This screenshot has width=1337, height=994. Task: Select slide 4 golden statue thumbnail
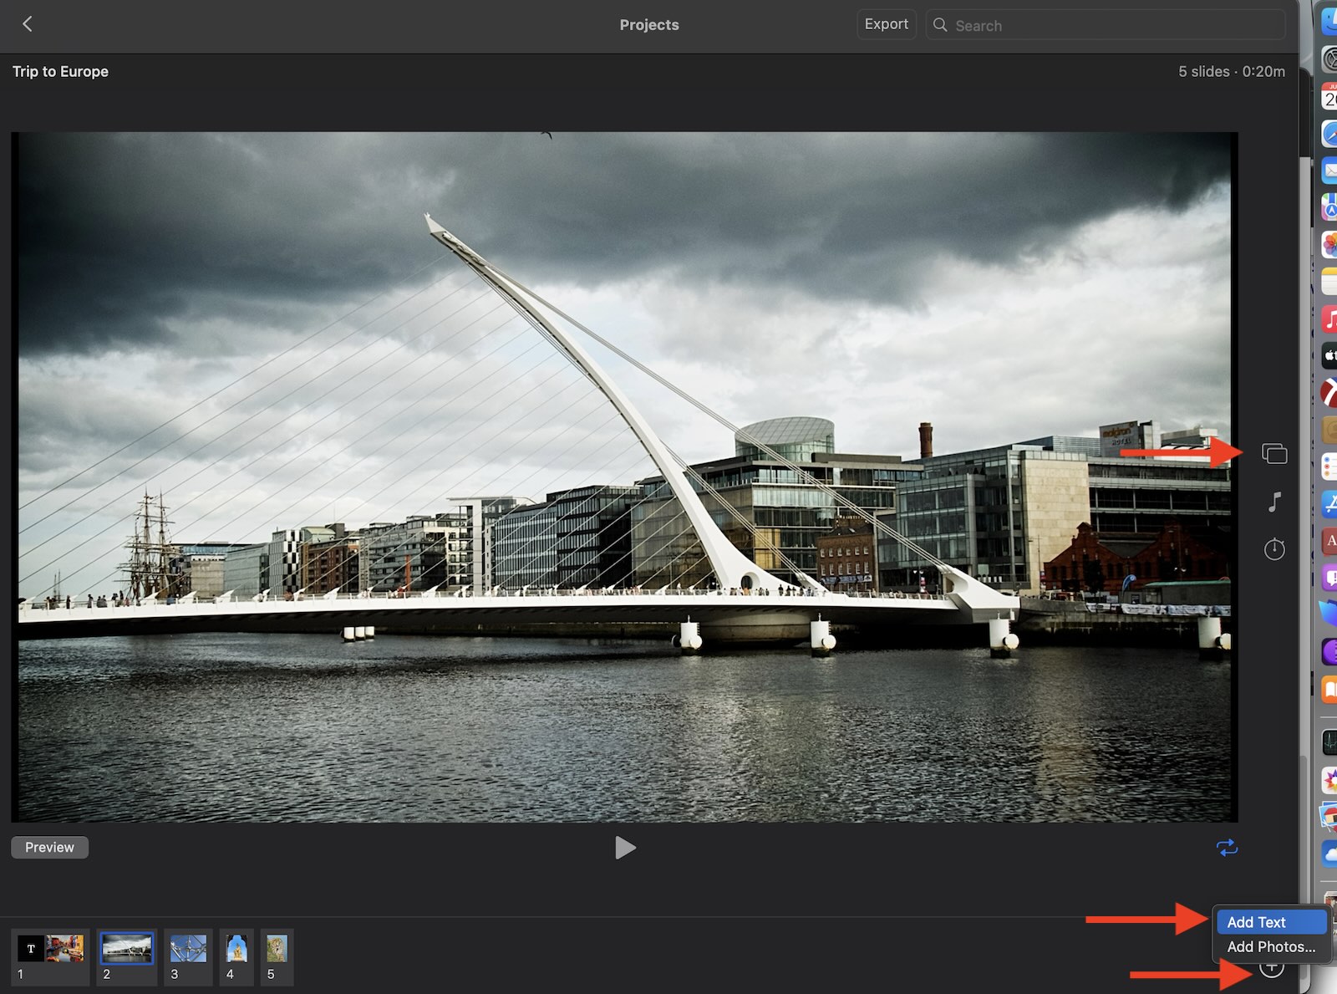coord(236,949)
